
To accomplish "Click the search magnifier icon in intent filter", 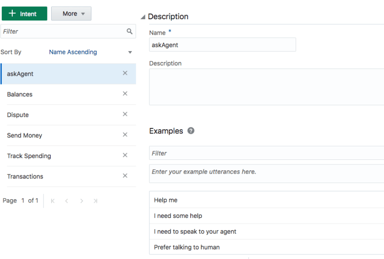I will coord(129,32).
